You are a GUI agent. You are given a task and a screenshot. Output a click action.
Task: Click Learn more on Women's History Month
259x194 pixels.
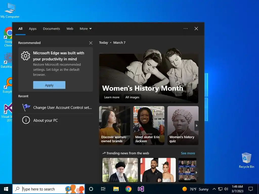point(112,97)
